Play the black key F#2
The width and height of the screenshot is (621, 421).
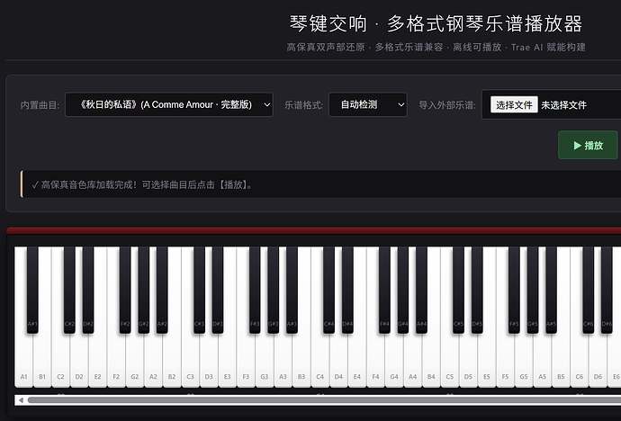tap(125, 290)
